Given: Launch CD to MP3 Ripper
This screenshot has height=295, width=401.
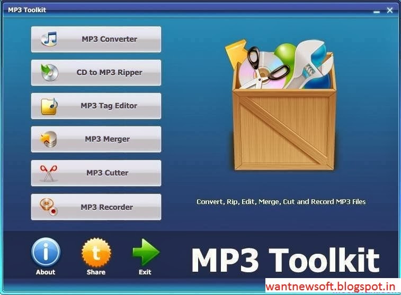Looking at the screenshot, I should (x=96, y=73).
